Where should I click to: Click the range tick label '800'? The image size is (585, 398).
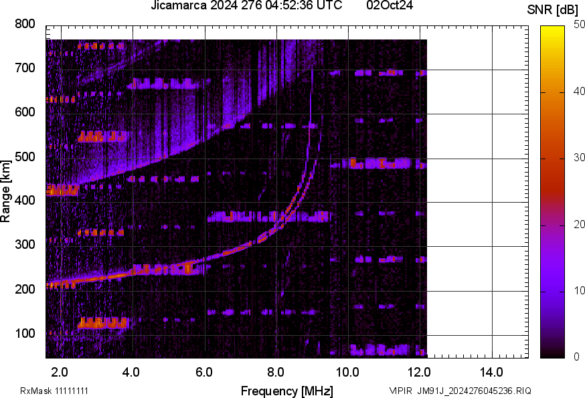25,24
